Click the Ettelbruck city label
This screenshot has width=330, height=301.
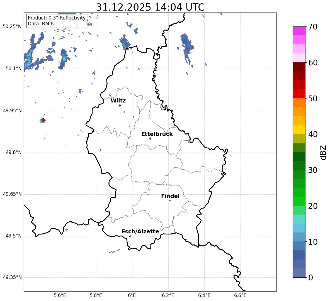157,134
